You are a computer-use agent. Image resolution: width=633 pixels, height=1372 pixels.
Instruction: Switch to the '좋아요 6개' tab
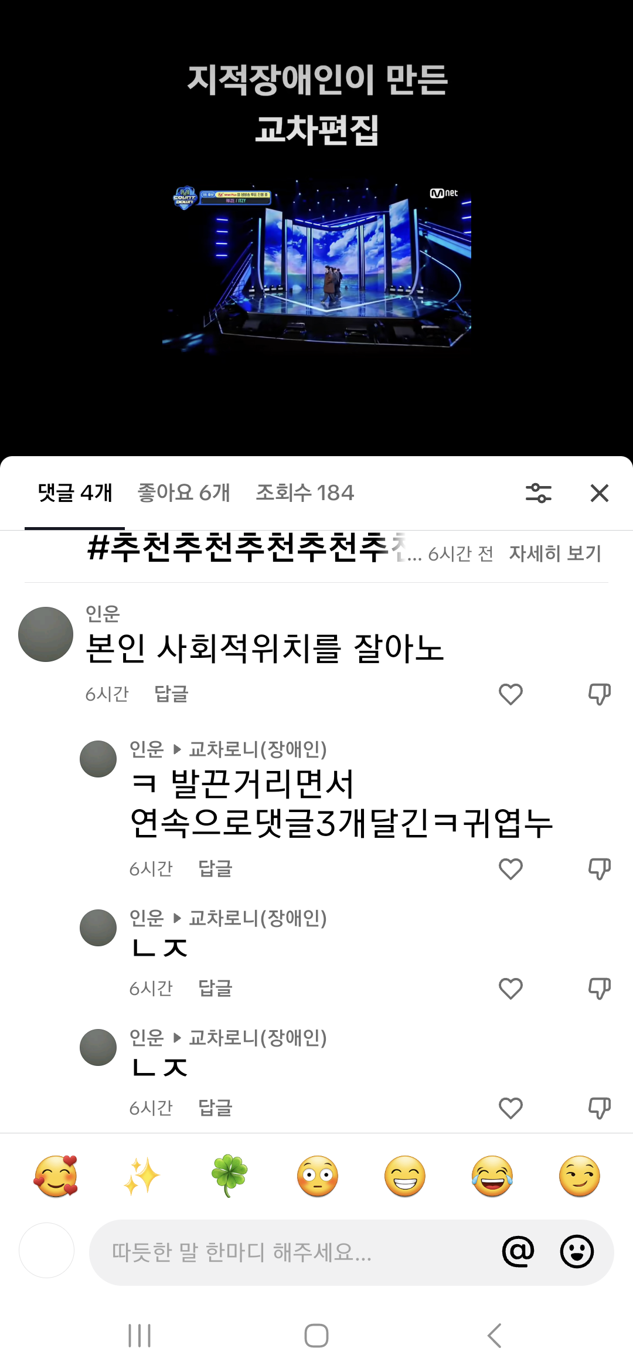point(183,493)
